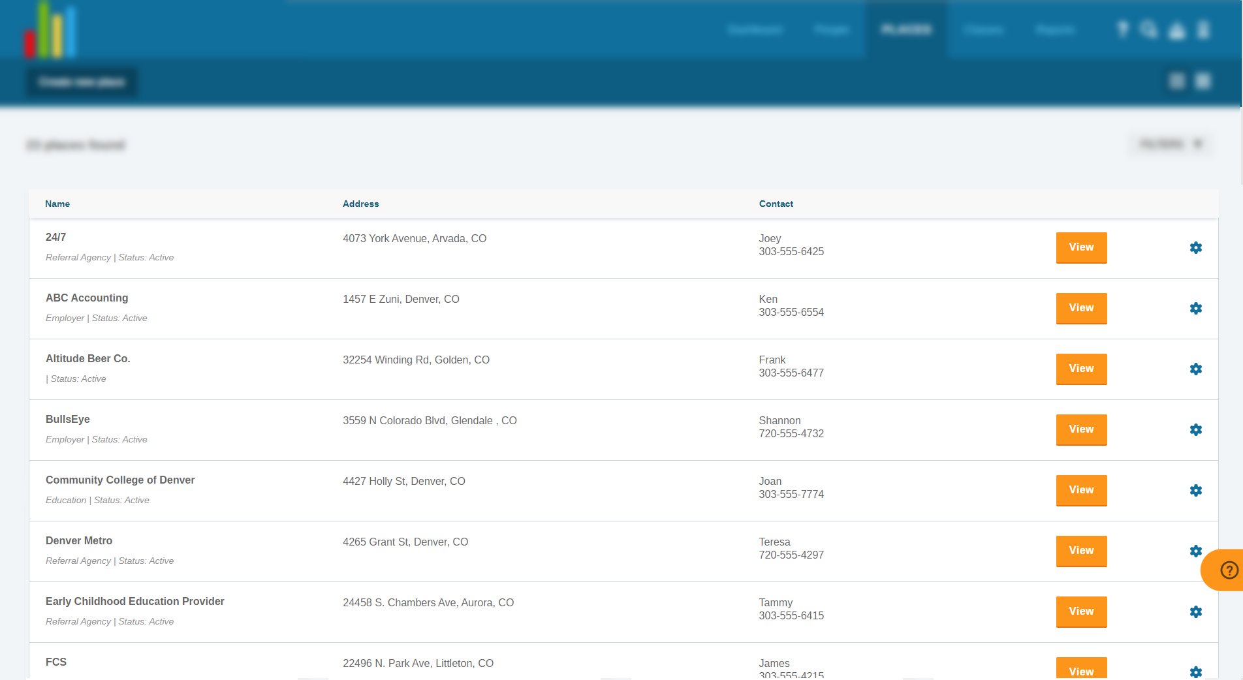Sort table by Address column header
Viewport: 1243px width, 680px height.
361,204
